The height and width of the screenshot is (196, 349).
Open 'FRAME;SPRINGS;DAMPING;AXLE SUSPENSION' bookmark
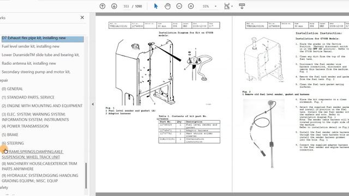coord(33,154)
